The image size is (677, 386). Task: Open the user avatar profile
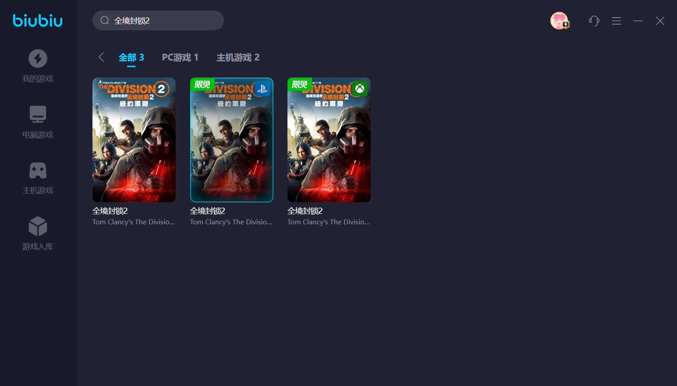click(559, 21)
